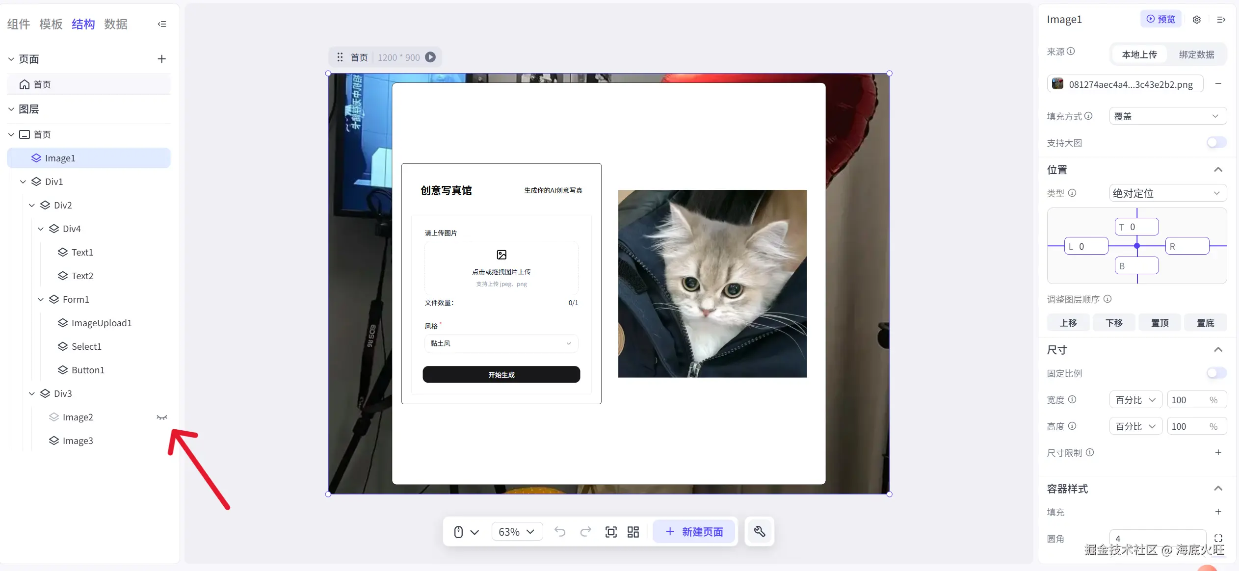
Task: Collapse the structure panel via sidebar icon
Action: [161, 24]
